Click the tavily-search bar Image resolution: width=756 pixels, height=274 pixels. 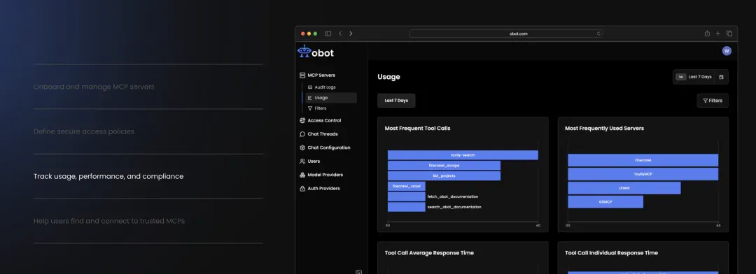463,155
